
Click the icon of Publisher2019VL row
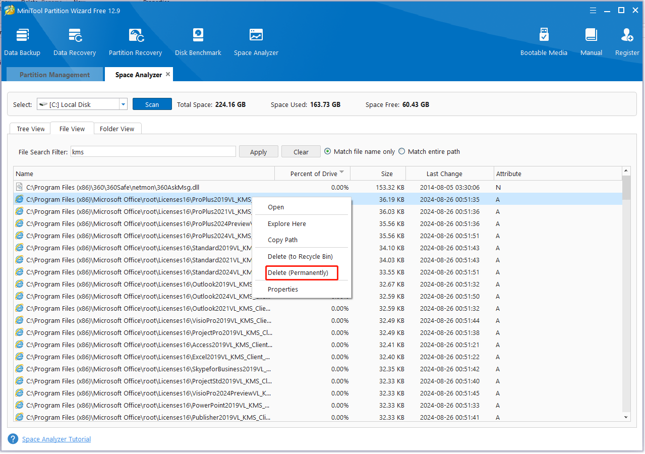(20, 417)
